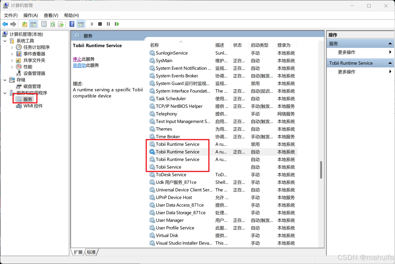Open the Help toolbar icon
This screenshot has height=264, width=395.
tap(72, 24)
